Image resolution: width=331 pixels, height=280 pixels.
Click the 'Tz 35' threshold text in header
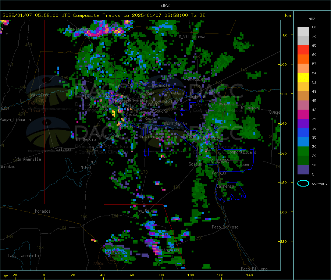click(198, 15)
